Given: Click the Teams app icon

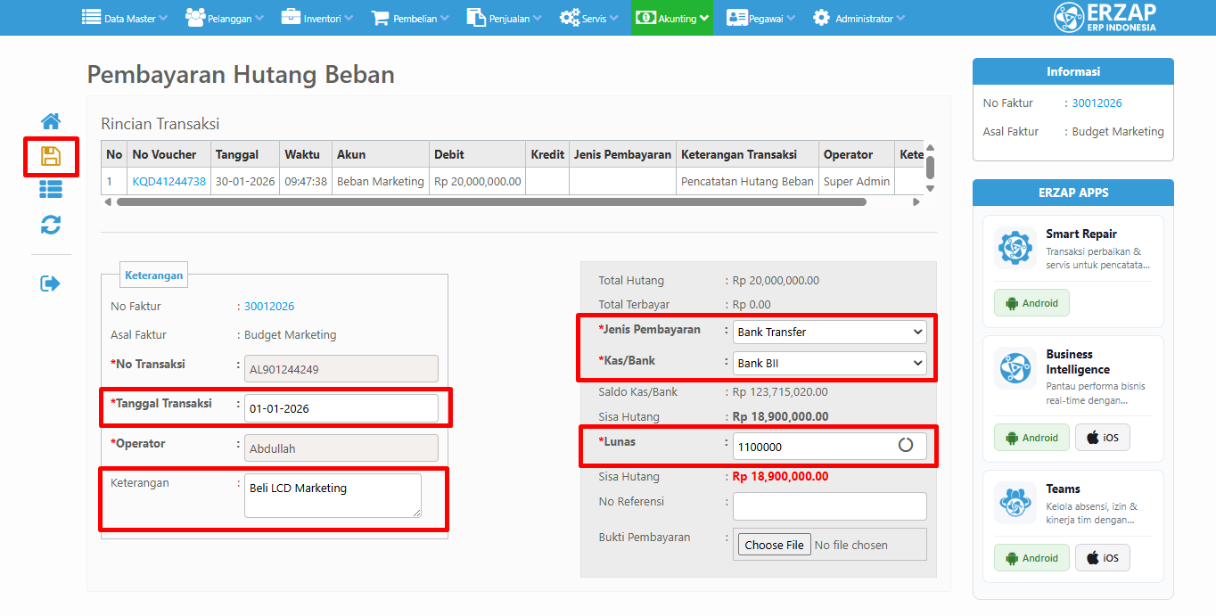Looking at the screenshot, I should point(1015,503).
